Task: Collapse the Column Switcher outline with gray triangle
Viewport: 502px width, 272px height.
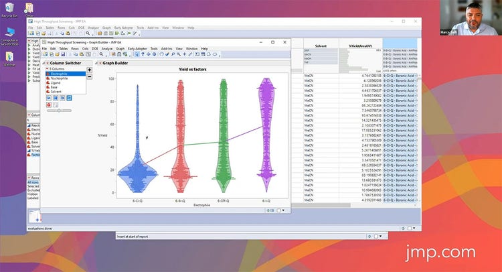Action: 44,63
